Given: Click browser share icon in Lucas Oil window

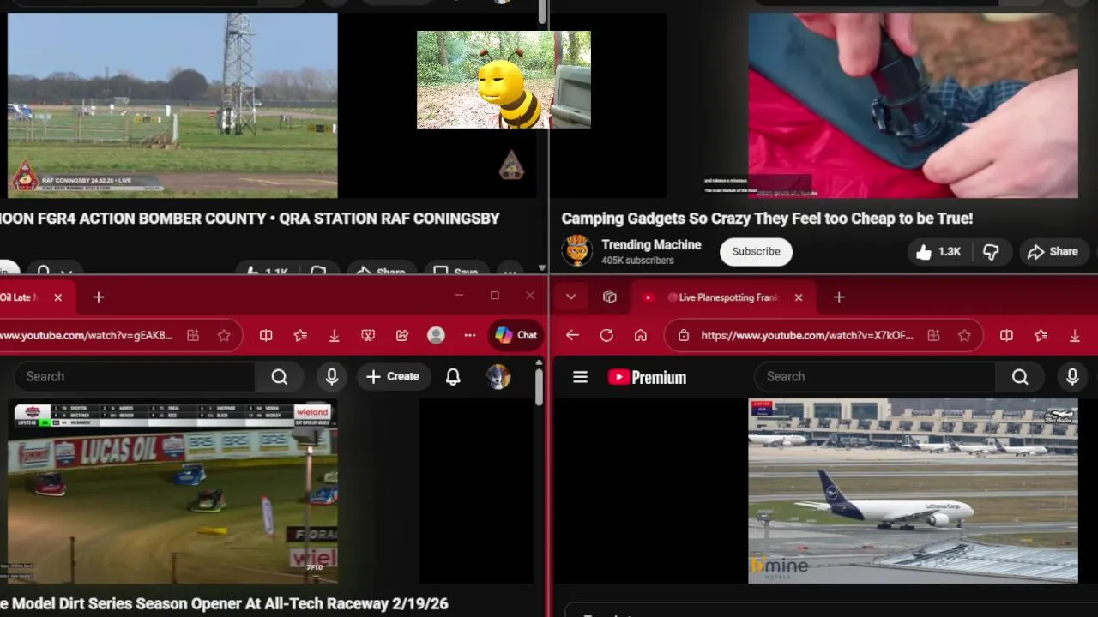Looking at the screenshot, I should [402, 336].
